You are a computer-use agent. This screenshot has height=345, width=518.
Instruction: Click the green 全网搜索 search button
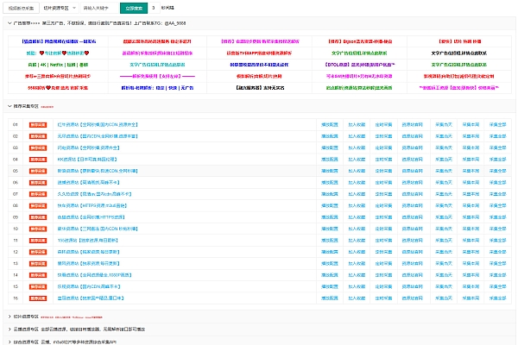[x=134, y=8]
